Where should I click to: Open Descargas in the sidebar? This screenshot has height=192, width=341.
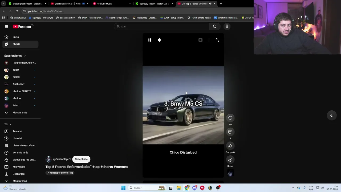point(20,174)
